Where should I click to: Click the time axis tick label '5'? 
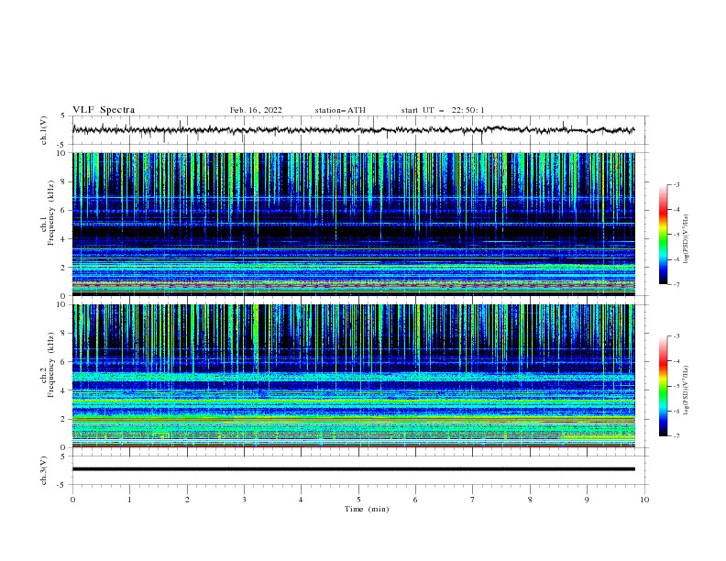point(358,500)
